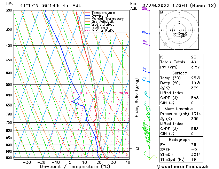Click the '-30' temperature axis tick
Screen dimensions: 219x169
point(27,162)
